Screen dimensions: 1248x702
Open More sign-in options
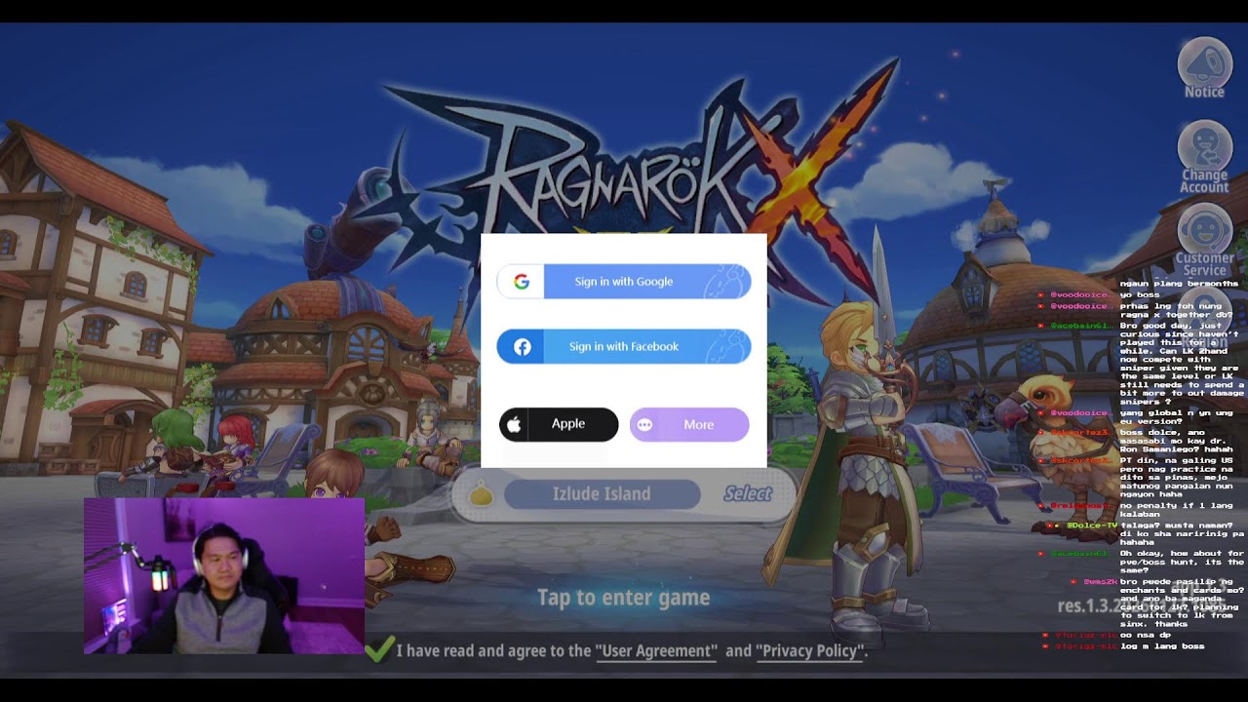pyautogui.click(x=689, y=424)
